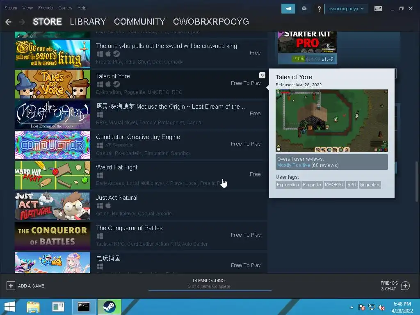Expand the Tales of Yore options arrow
Screen dimensions: 420x315
tap(262, 75)
